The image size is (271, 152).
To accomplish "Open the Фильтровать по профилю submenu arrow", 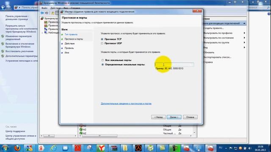I will tap(244, 33).
